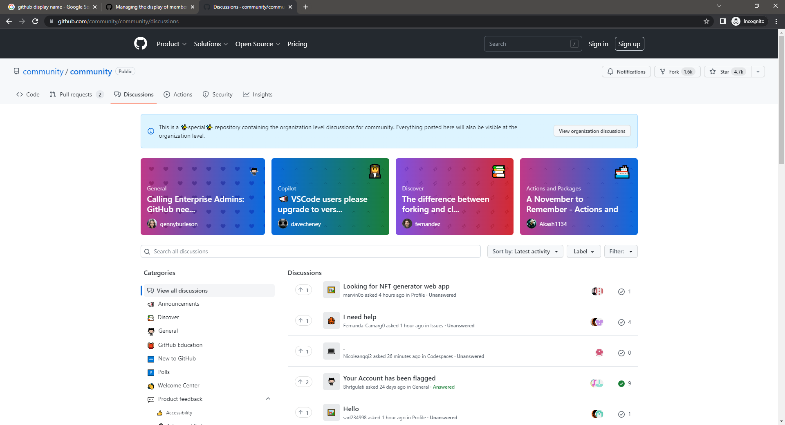
Task: Open the Filter dropdown
Action: pyautogui.click(x=621, y=251)
